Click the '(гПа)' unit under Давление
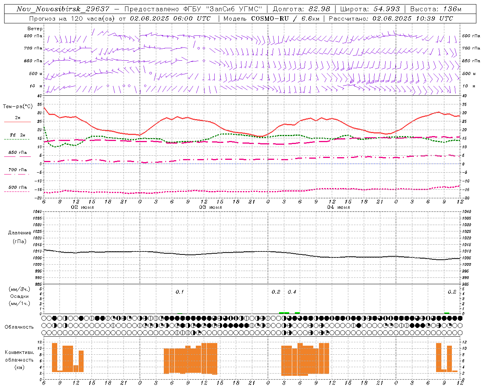 pyautogui.click(x=20, y=242)
